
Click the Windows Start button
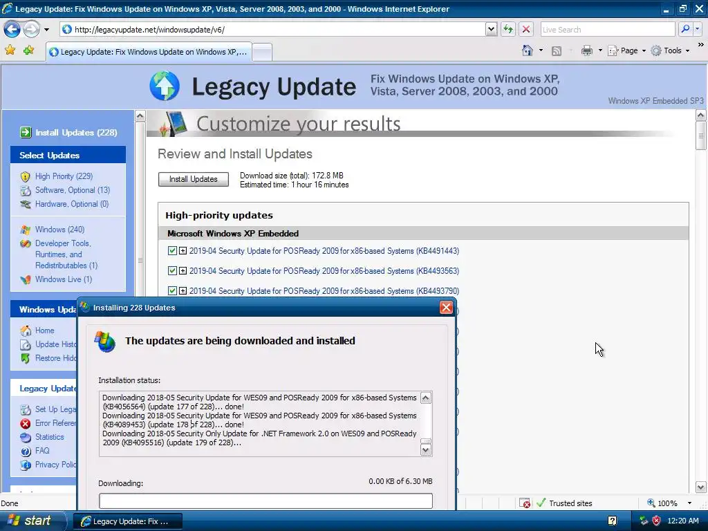pos(32,521)
